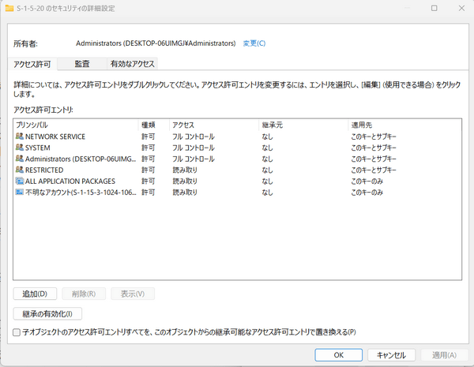Click the 追加(D) button
The width and height of the screenshot is (474, 367).
(35, 294)
